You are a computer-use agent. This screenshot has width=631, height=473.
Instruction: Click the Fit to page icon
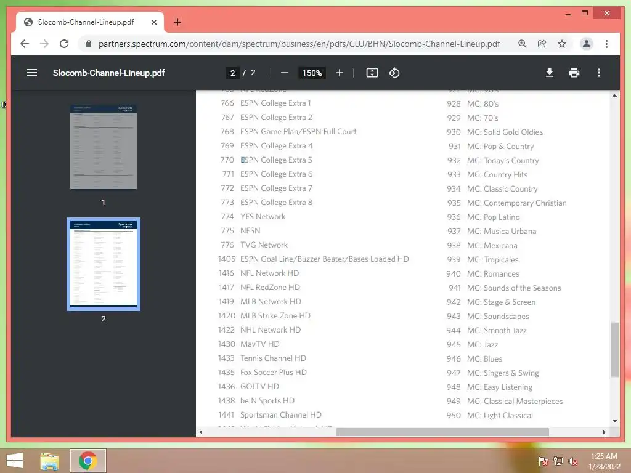372,73
